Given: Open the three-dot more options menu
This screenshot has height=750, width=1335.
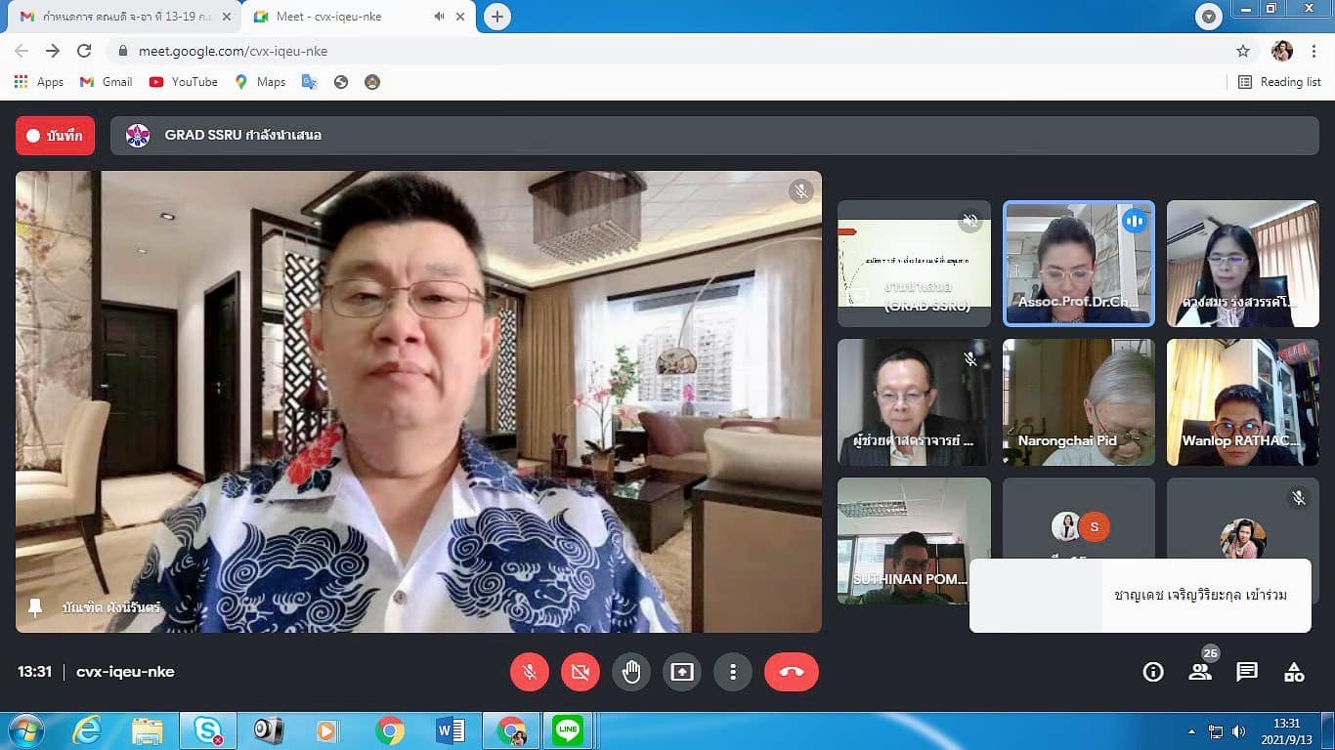Looking at the screenshot, I should tap(733, 672).
